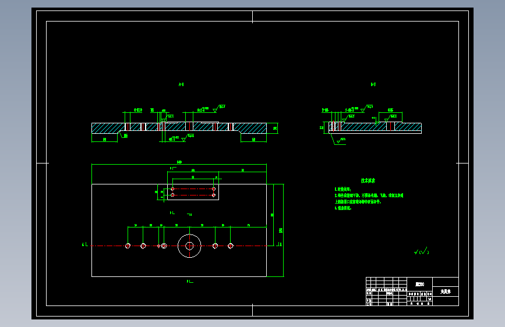Pick the rightmost hole on the red centerline

tap(230, 246)
